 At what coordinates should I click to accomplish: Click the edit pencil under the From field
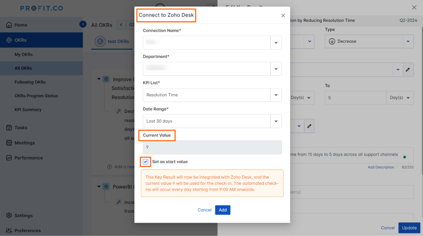tap(309, 126)
